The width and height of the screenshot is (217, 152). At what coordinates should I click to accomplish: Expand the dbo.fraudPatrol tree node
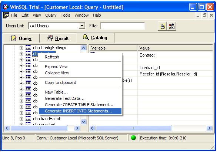coord(21,119)
